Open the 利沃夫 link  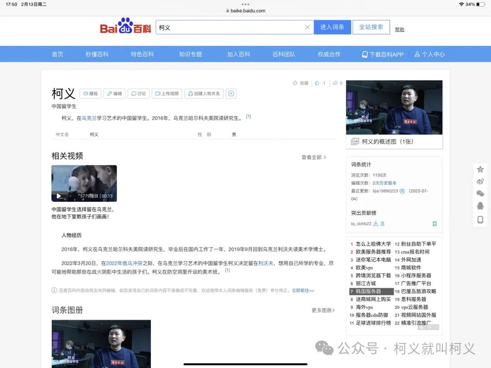pyautogui.click(x=266, y=263)
